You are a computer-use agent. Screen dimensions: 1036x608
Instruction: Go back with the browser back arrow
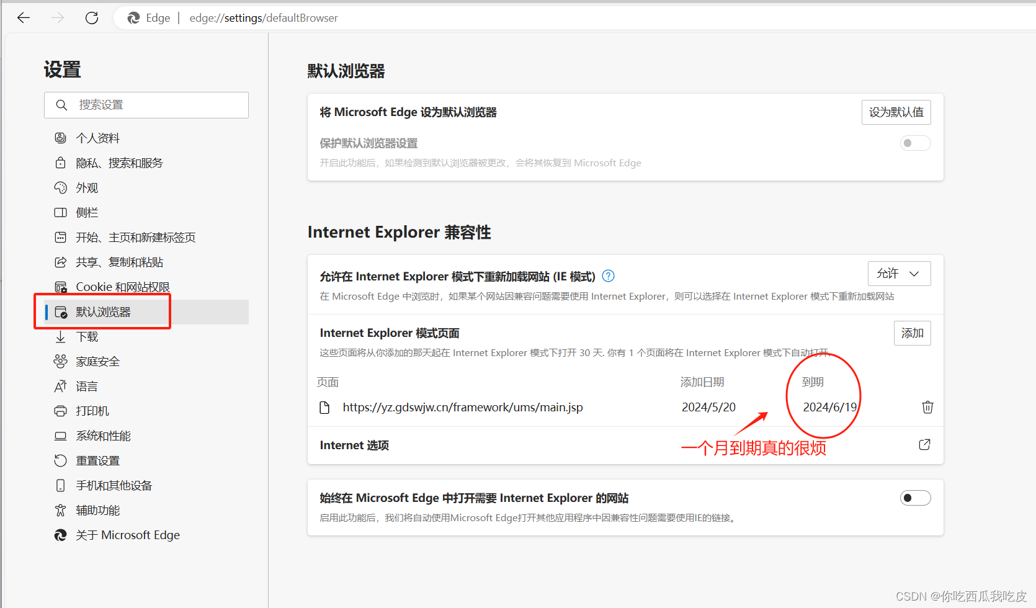point(24,18)
